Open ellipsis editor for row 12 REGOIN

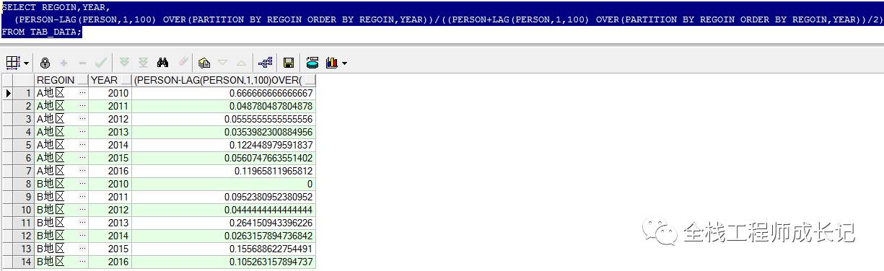point(82,236)
